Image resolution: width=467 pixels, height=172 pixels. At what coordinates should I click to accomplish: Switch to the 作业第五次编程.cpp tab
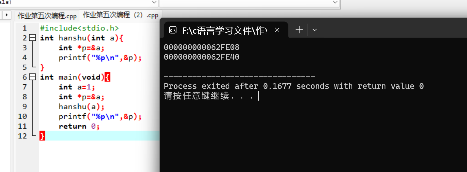pos(47,16)
